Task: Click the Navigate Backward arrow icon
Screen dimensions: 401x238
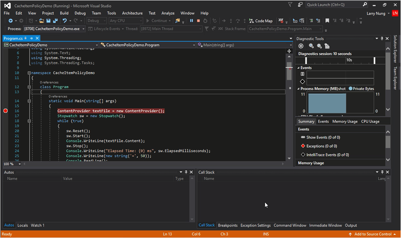Action: (11, 21)
